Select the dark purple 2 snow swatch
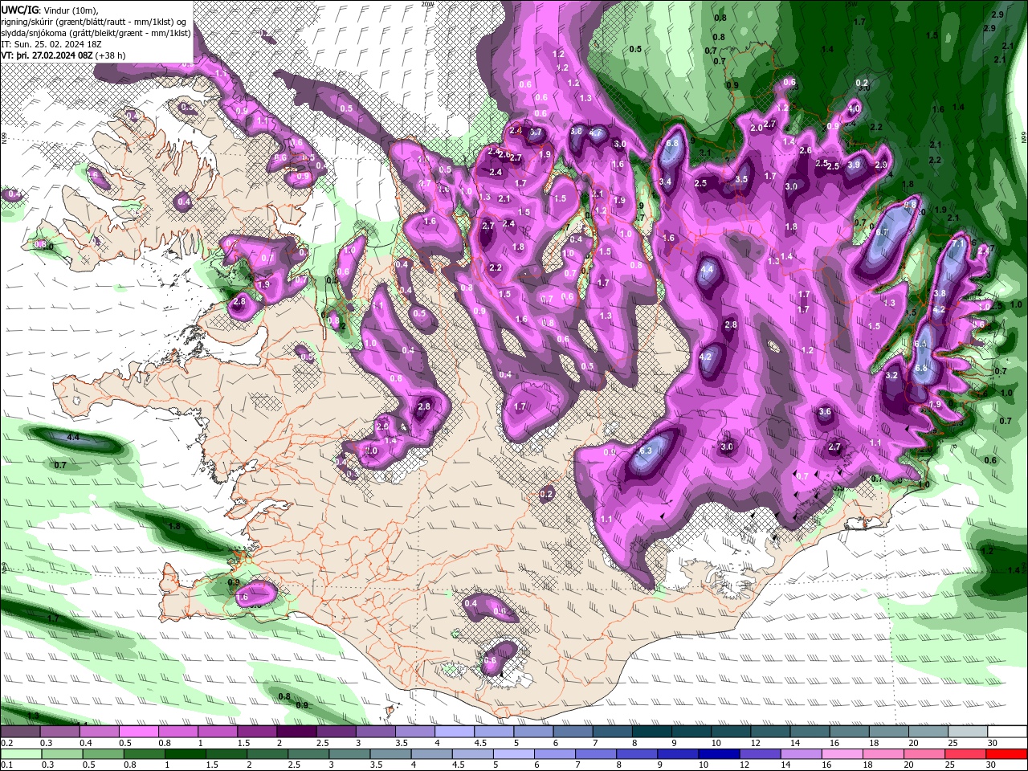1028x771 pixels. [x=296, y=732]
